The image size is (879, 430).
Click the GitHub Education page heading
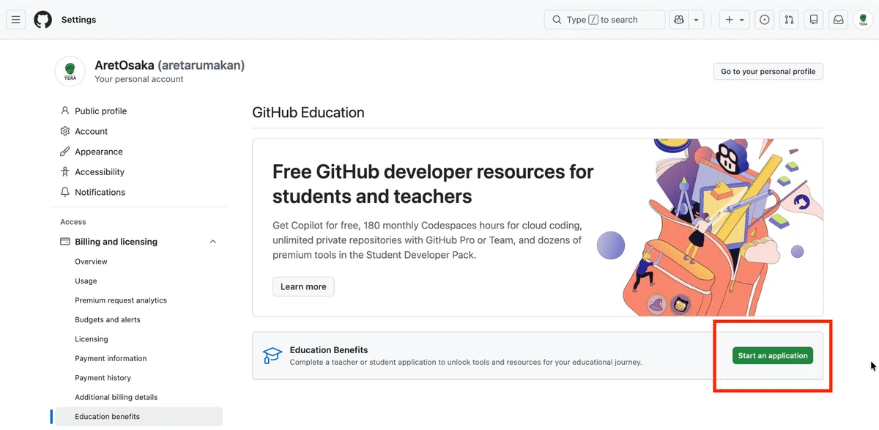[x=308, y=113]
